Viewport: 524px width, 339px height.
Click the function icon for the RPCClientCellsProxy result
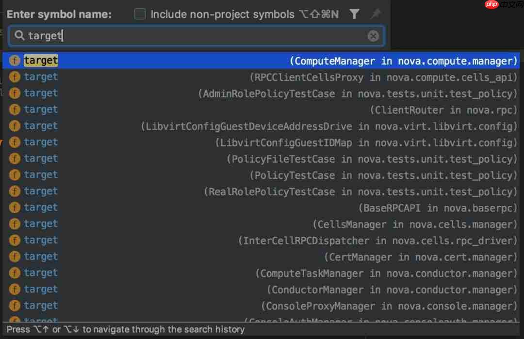pos(15,77)
